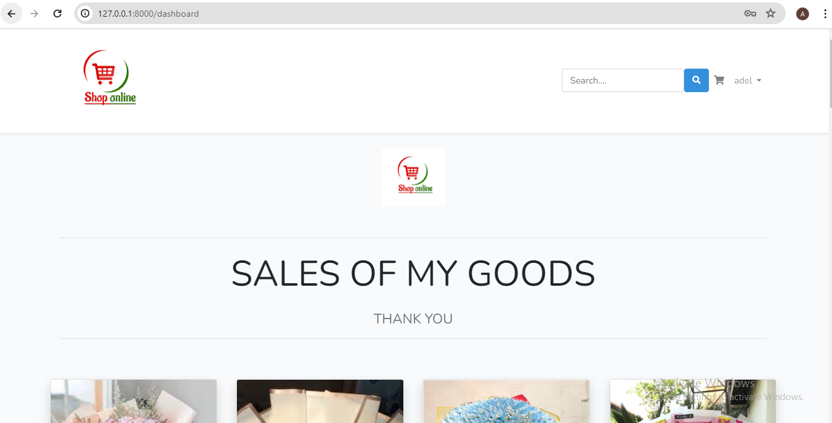
Task: Open the blue bouquet product image
Action: [x=506, y=401]
